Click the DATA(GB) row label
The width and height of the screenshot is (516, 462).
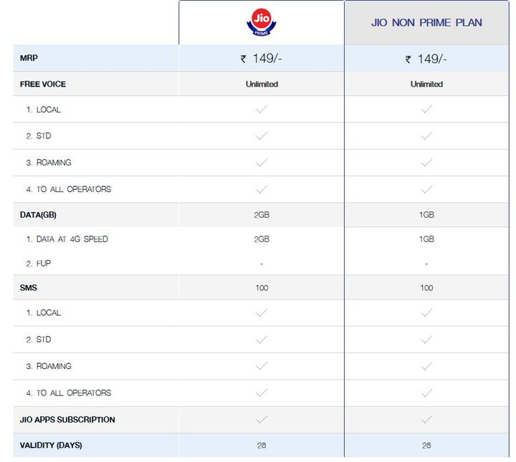38,215
